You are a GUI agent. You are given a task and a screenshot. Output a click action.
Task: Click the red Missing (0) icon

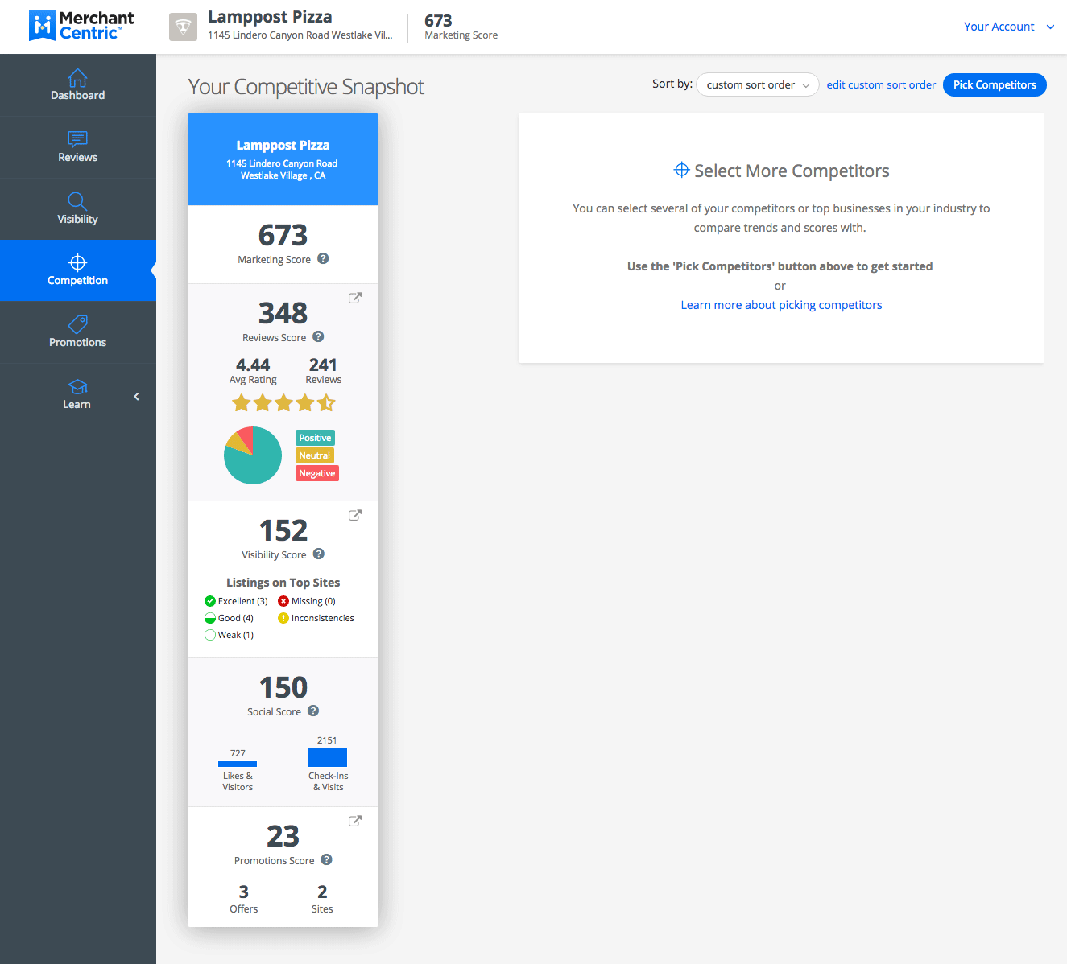[x=283, y=601]
